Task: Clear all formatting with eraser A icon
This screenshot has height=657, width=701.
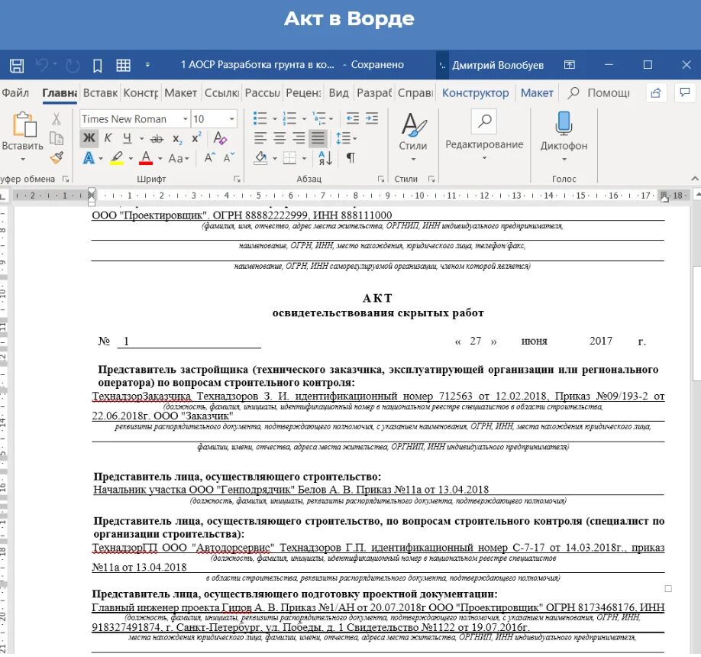Action: pyautogui.click(x=219, y=138)
